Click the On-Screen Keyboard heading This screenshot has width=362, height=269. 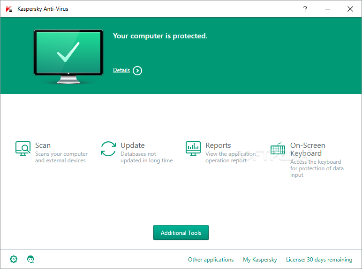308,149
